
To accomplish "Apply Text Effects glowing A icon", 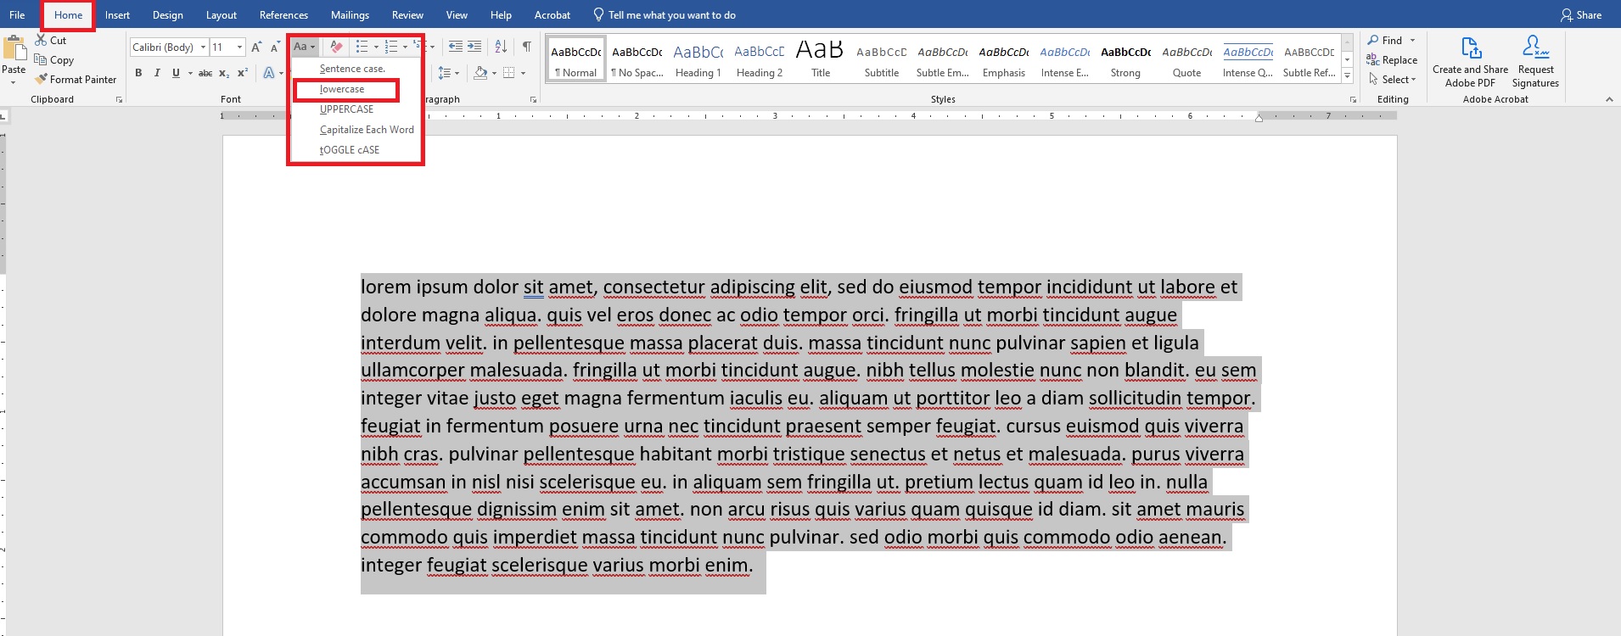I will point(268,73).
